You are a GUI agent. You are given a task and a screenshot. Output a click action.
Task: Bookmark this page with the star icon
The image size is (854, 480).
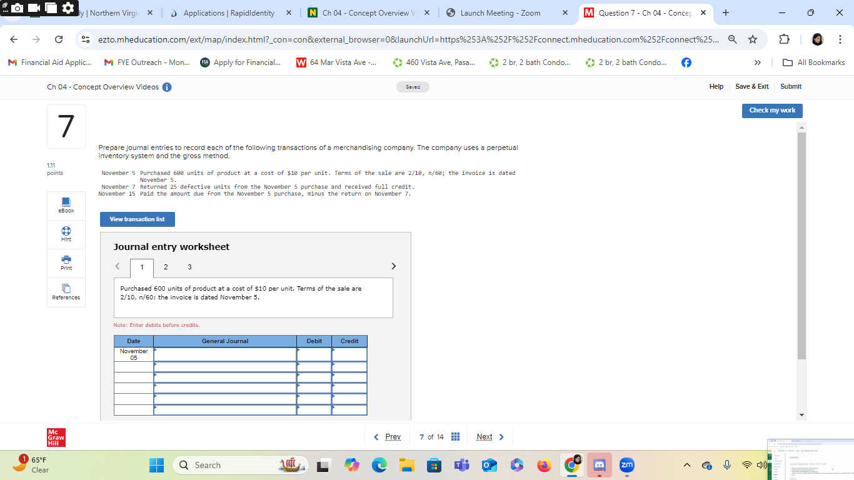753,39
